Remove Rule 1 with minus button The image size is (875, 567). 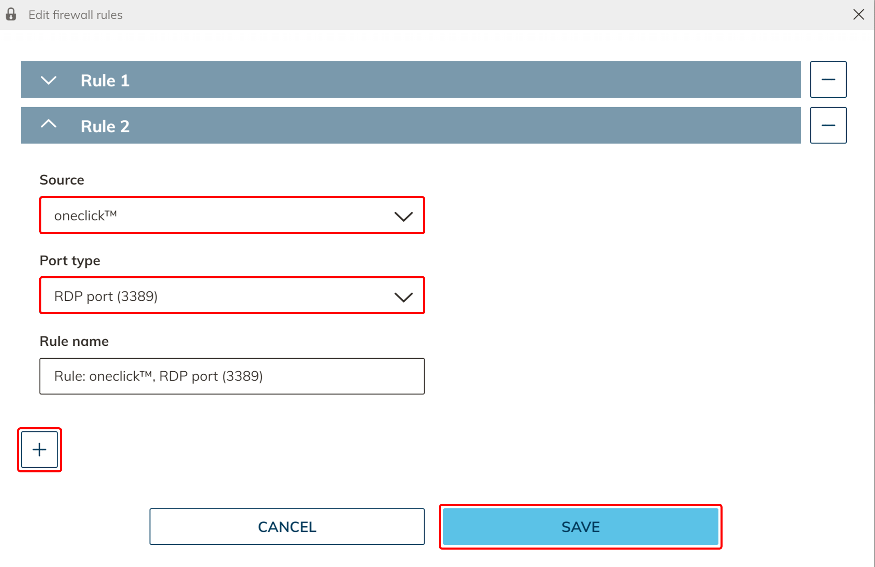pos(828,79)
